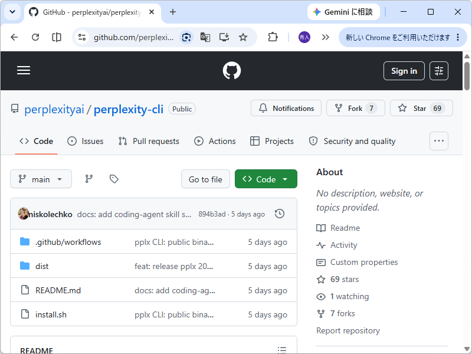View branches via the branch icon

89,179
